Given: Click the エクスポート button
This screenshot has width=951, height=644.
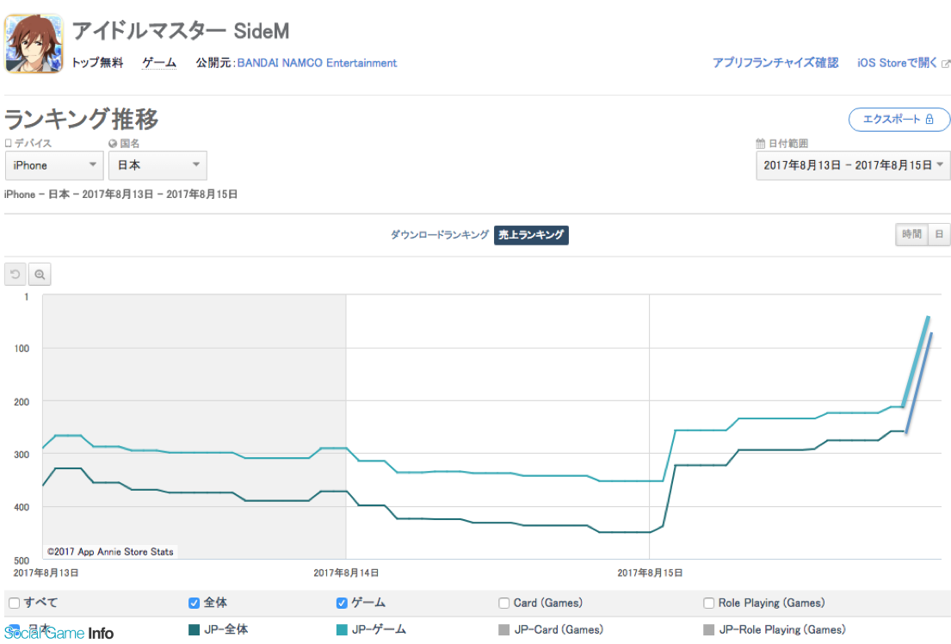Looking at the screenshot, I should click(x=899, y=119).
